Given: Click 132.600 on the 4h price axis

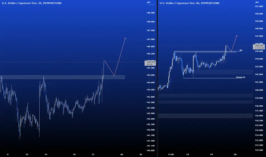Looking at the screenshot, I should (259, 150).
